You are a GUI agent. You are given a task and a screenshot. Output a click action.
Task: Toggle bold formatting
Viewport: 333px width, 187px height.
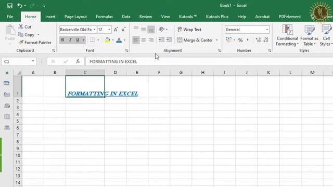[62, 40]
